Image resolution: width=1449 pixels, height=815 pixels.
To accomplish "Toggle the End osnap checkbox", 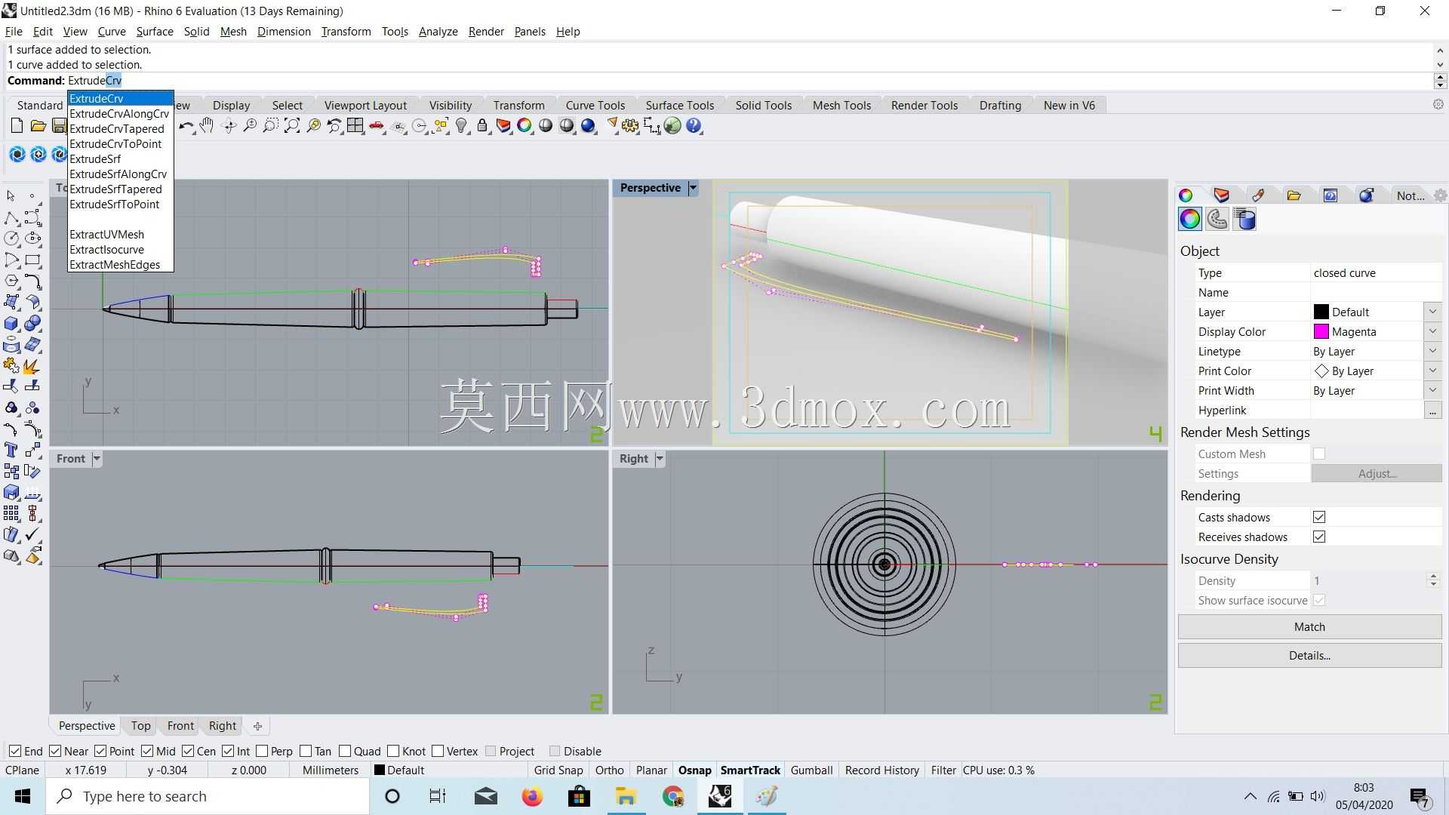I will [15, 751].
